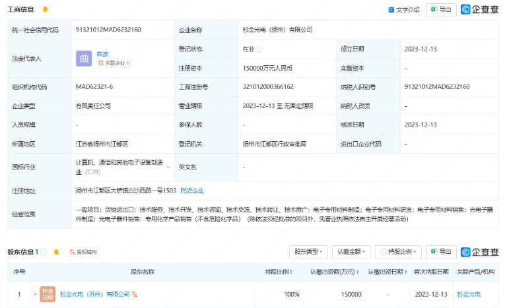
Task: Open 杉金光电（苏州）有限公司 shareholder link
Action: click(95, 294)
